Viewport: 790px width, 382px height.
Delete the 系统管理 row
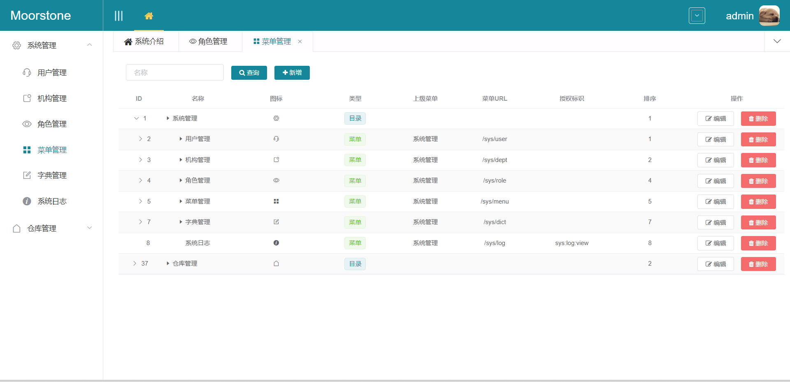(758, 118)
